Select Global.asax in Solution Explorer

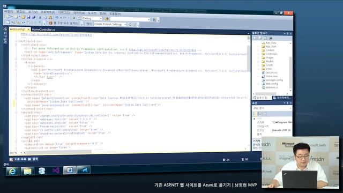pyautogui.click(x=272, y=76)
